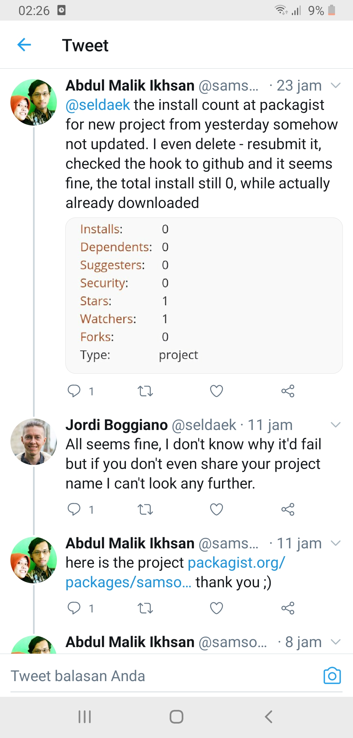Reply to the first Abdul Malik tweet
Screen dimensions: 353x738
pos(74,391)
